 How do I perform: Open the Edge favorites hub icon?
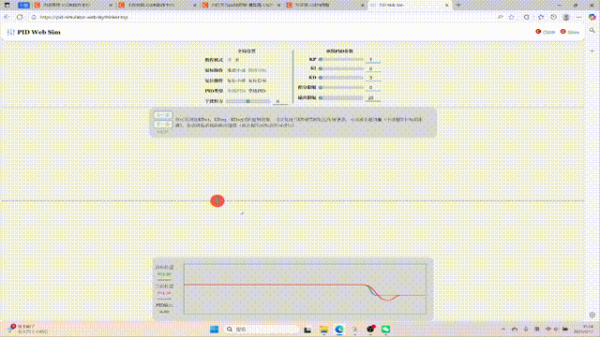click(x=541, y=17)
